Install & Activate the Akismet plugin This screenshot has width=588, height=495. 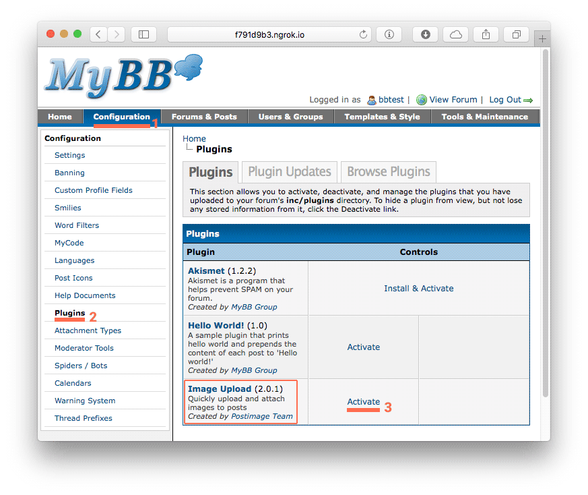(x=418, y=288)
